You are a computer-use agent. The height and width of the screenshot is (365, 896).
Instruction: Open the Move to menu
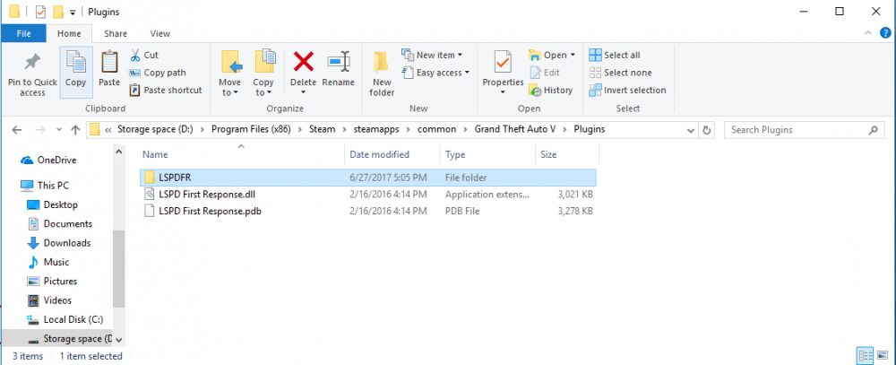click(229, 73)
